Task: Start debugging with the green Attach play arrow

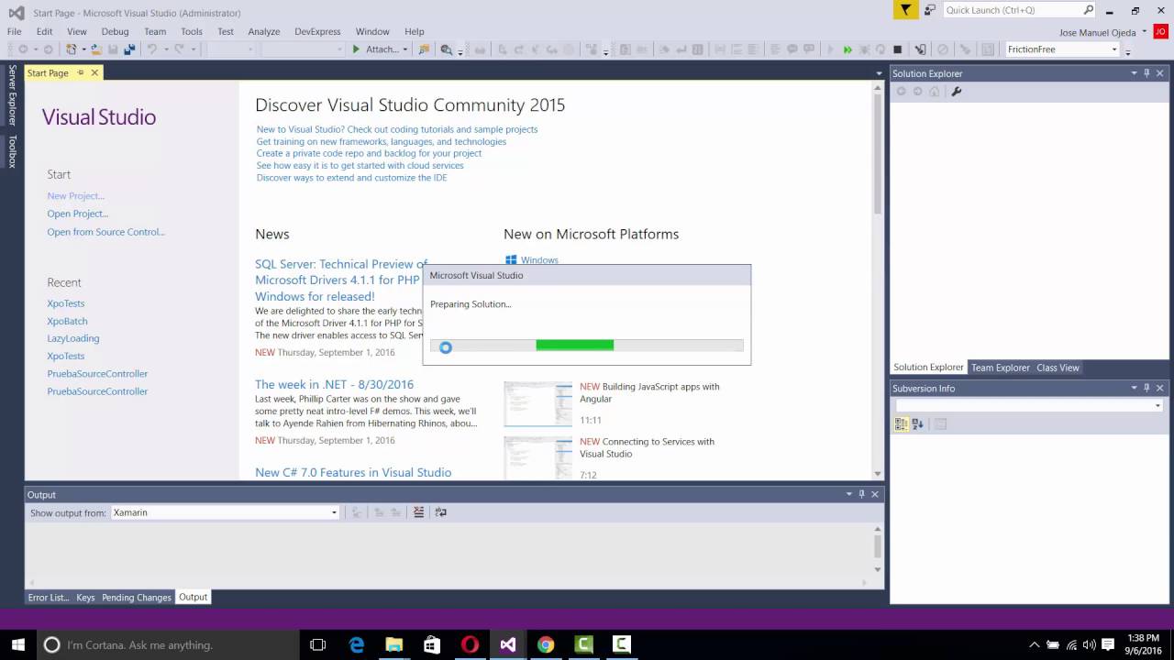Action: 357,49
